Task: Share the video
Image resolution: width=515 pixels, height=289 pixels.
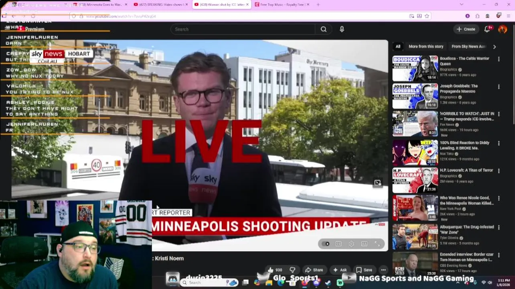Action: 314,270
